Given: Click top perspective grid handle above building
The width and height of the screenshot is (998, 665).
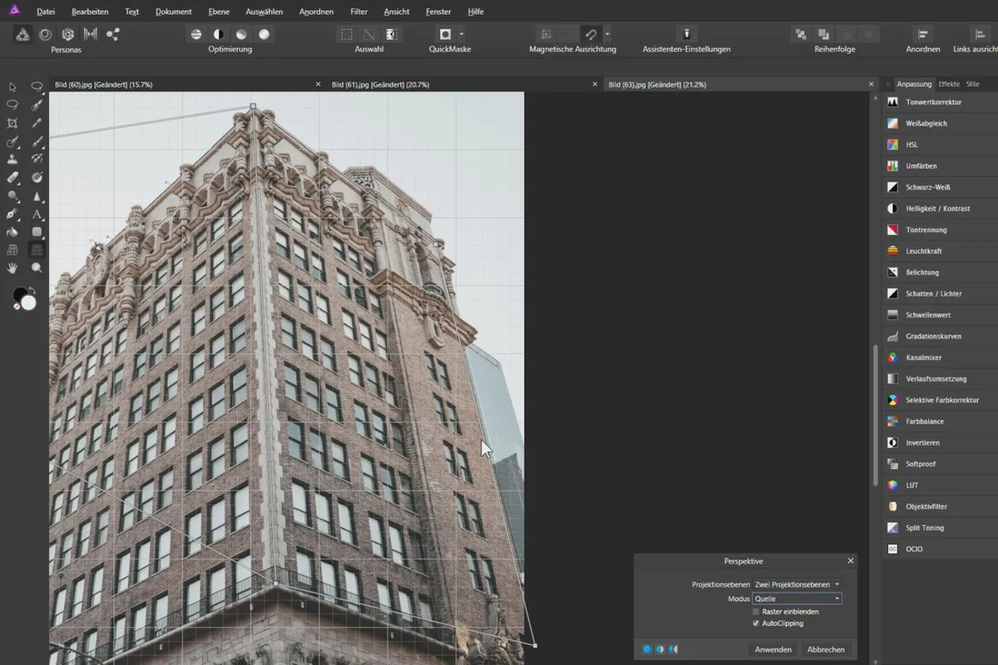Looking at the screenshot, I should [253, 106].
